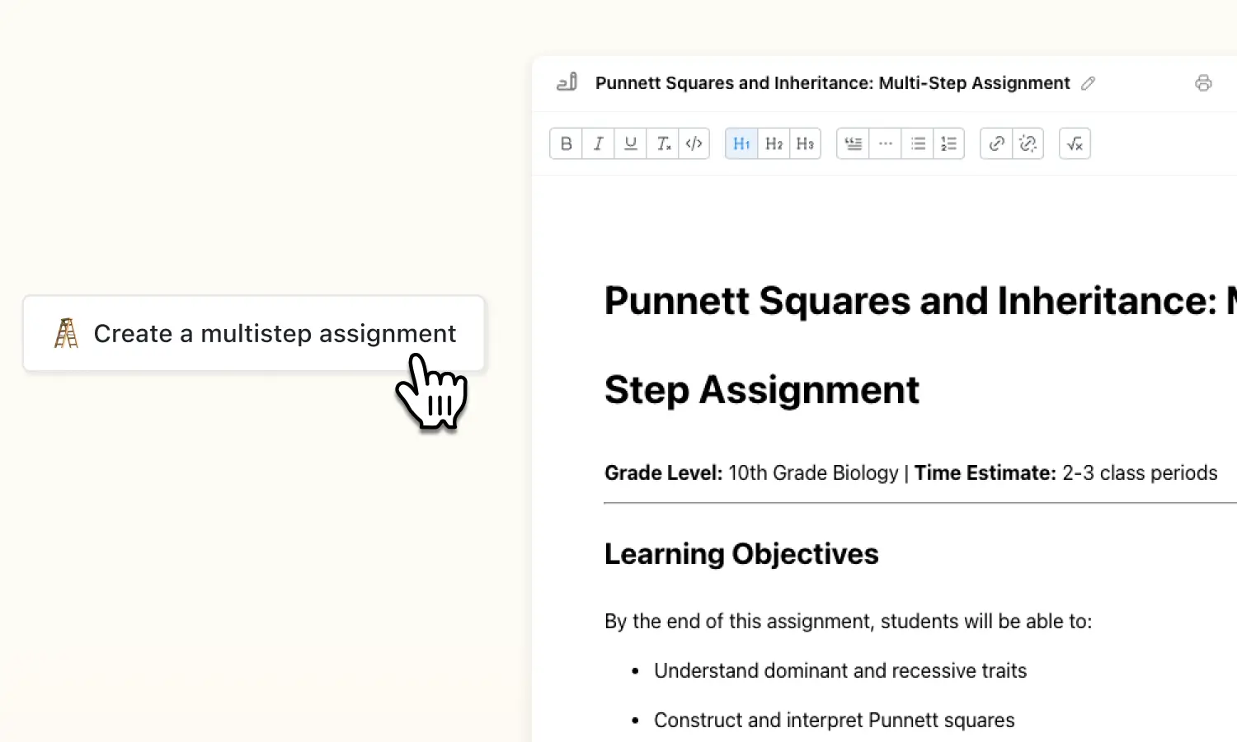Create a bulleted list
The width and height of the screenshot is (1237, 742).
918,143
